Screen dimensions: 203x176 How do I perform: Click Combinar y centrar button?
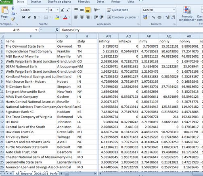tap(122, 17)
